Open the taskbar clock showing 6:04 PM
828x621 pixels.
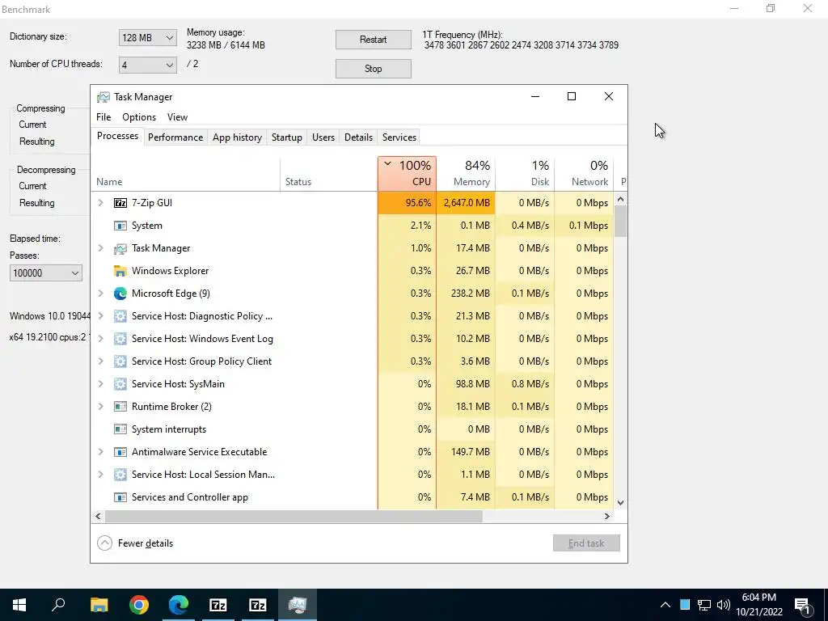759,605
